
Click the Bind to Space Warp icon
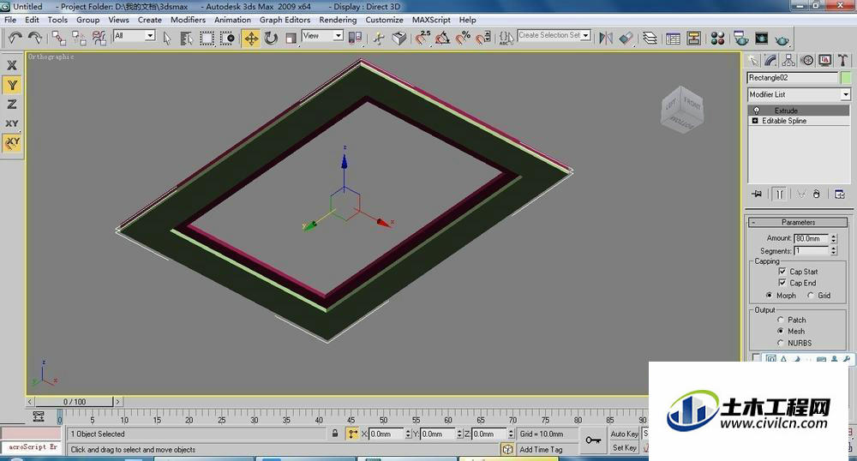pos(99,38)
